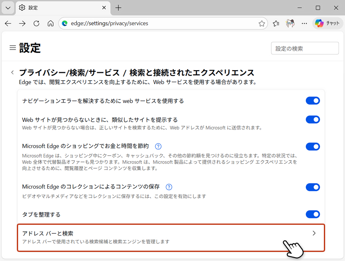Go back using the back arrow
The height and width of the screenshot is (261, 345).
(x=8, y=24)
